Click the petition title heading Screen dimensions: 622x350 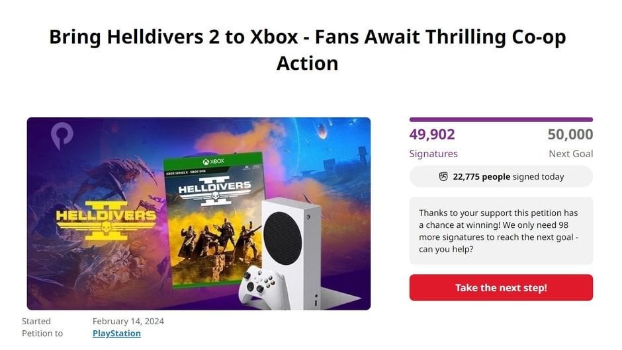pos(308,50)
